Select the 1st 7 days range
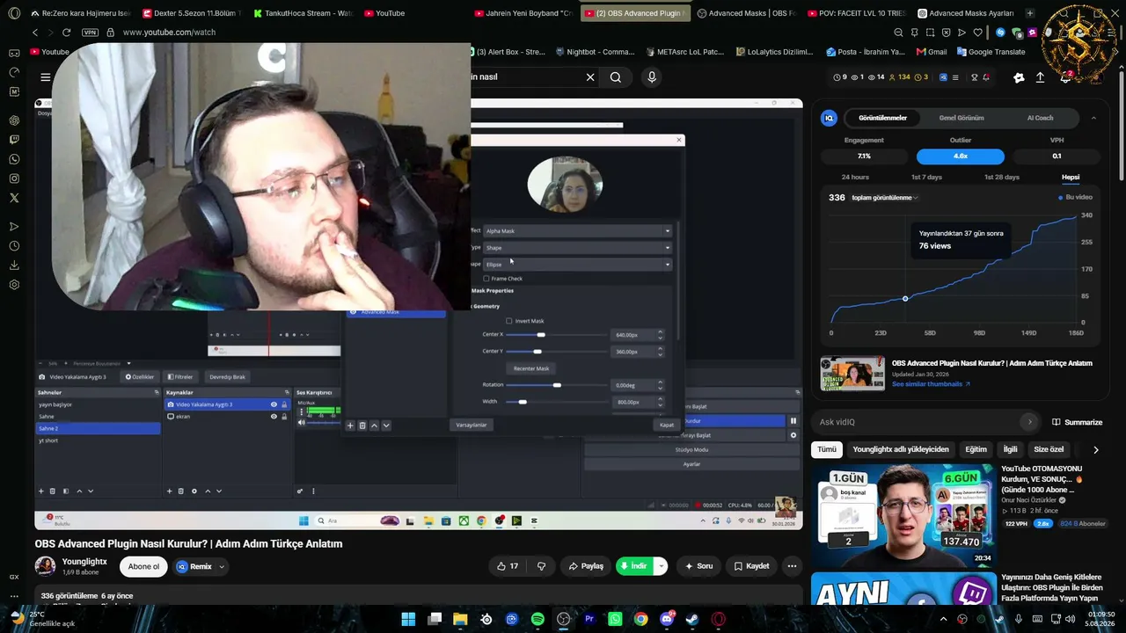The width and height of the screenshot is (1126, 633). coord(926,177)
